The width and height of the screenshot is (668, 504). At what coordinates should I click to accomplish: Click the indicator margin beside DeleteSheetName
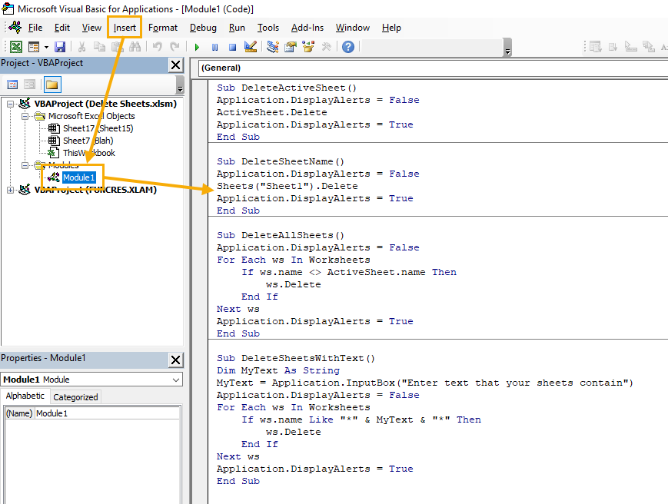pyautogui.click(x=200, y=162)
